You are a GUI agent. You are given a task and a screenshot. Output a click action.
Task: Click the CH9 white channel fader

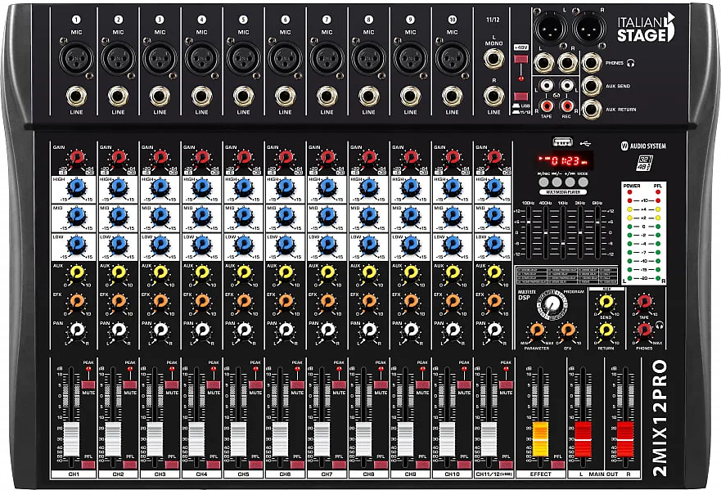[x=405, y=439]
